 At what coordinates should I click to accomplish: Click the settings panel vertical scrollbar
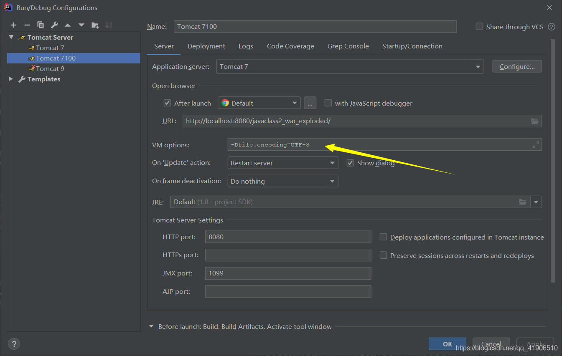(553, 161)
